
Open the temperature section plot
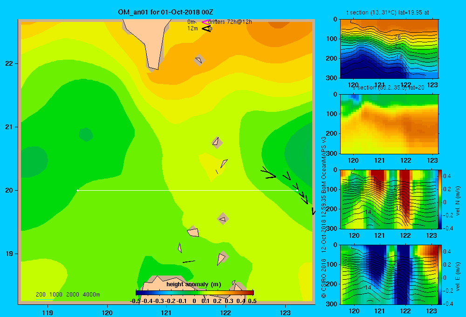[389, 49]
